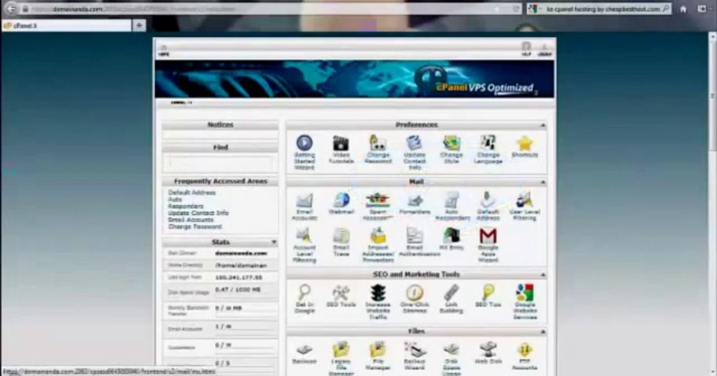The width and height of the screenshot is (717, 376).
Task: Open the File Manager icon
Action: (x=378, y=349)
